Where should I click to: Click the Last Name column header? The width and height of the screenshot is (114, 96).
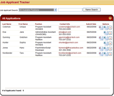pyautogui.click(x=7, y=24)
